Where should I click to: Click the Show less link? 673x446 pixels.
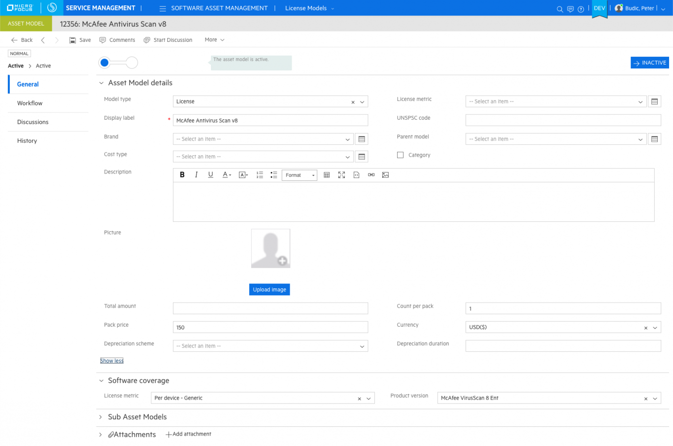[112, 361]
